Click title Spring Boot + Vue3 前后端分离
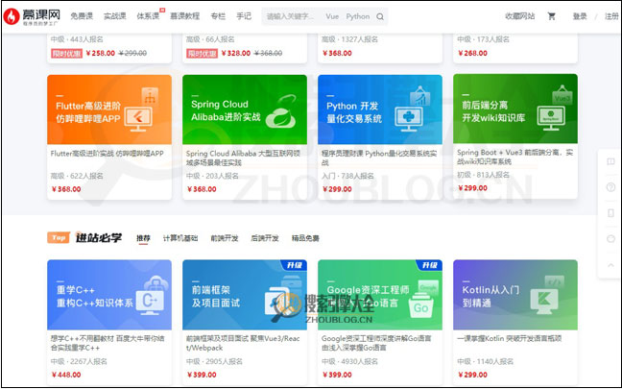 pyautogui.click(x=514, y=157)
